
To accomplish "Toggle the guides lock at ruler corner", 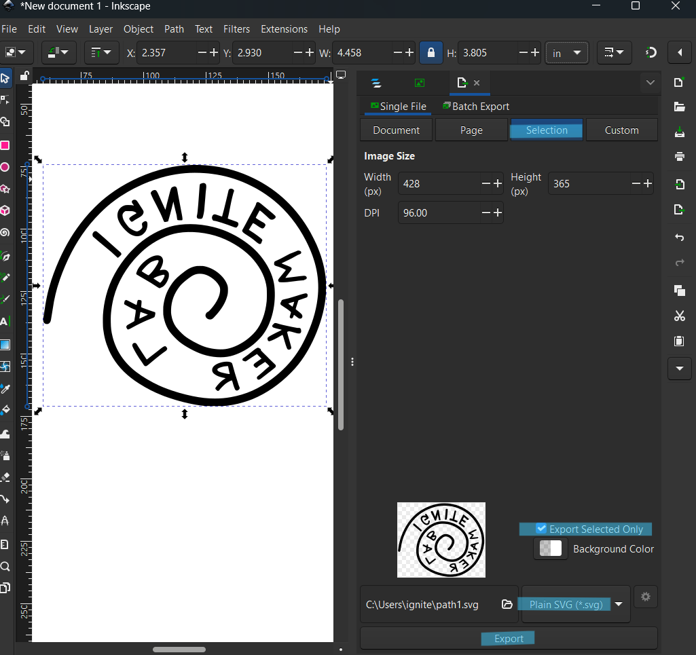I will coord(24,76).
